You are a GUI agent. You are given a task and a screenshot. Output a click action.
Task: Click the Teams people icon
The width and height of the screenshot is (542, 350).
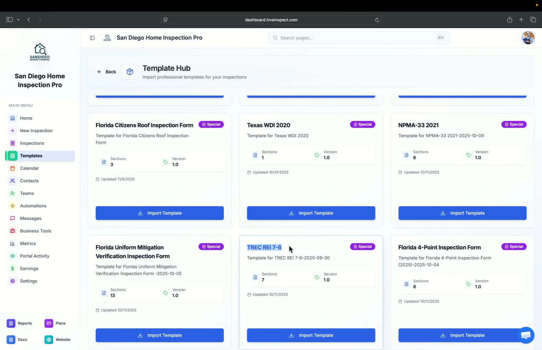pyautogui.click(x=12, y=193)
